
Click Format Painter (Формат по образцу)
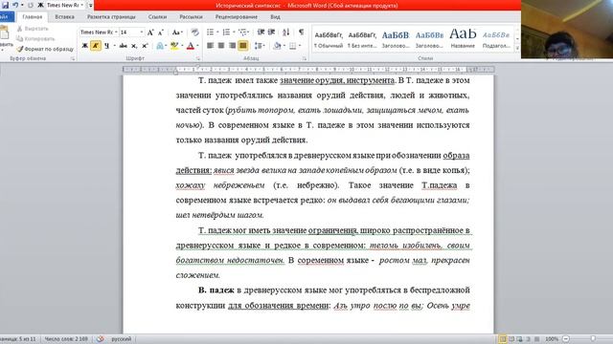tap(45, 49)
